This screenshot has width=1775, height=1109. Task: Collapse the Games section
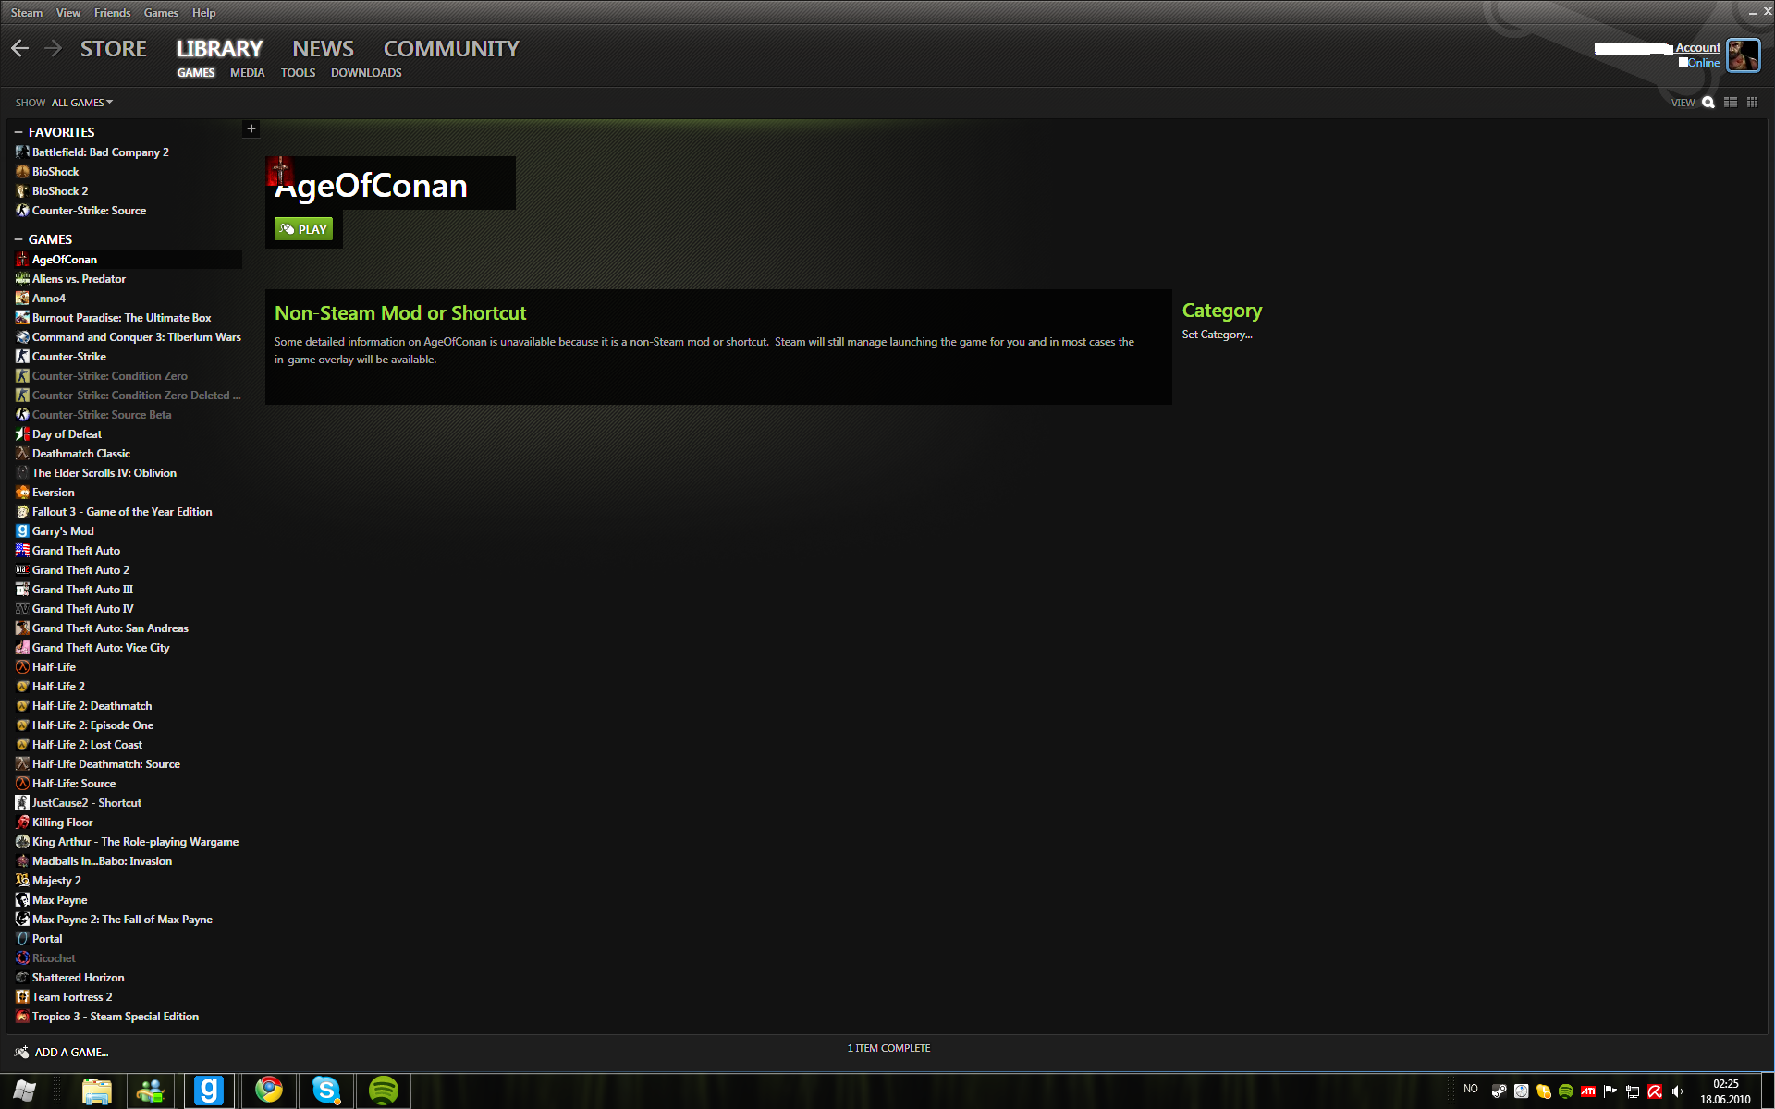pos(18,239)
